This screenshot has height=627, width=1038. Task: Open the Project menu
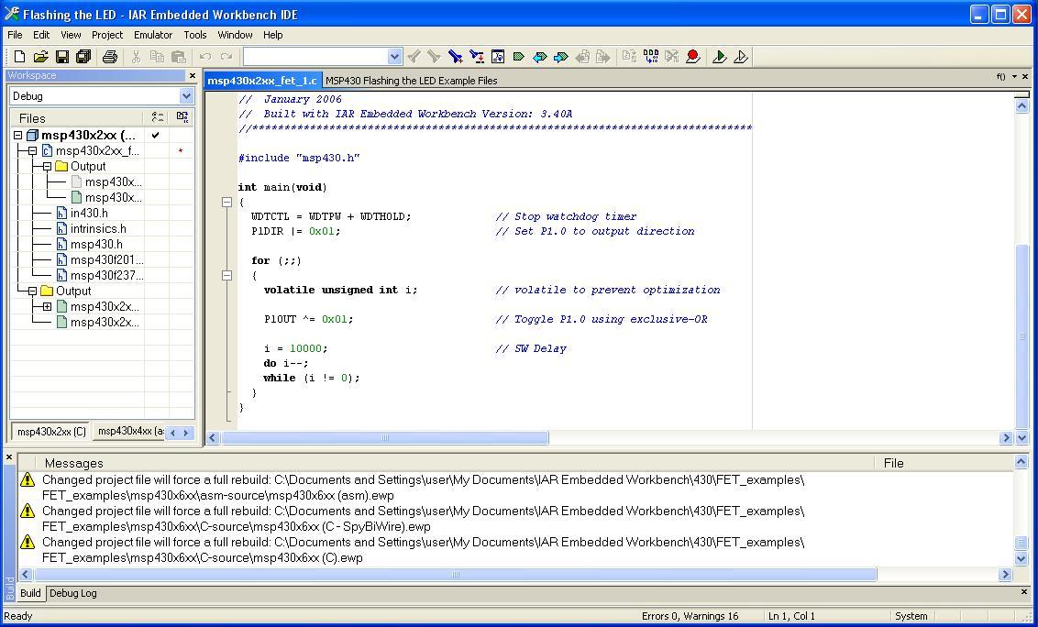click(107, 35)
